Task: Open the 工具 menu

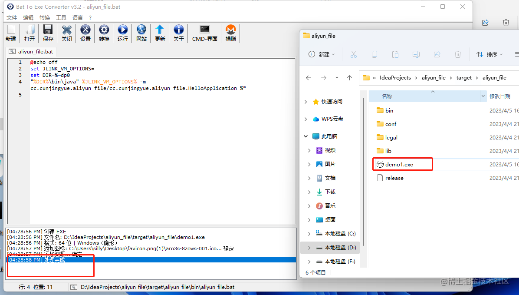Action: 60,17
